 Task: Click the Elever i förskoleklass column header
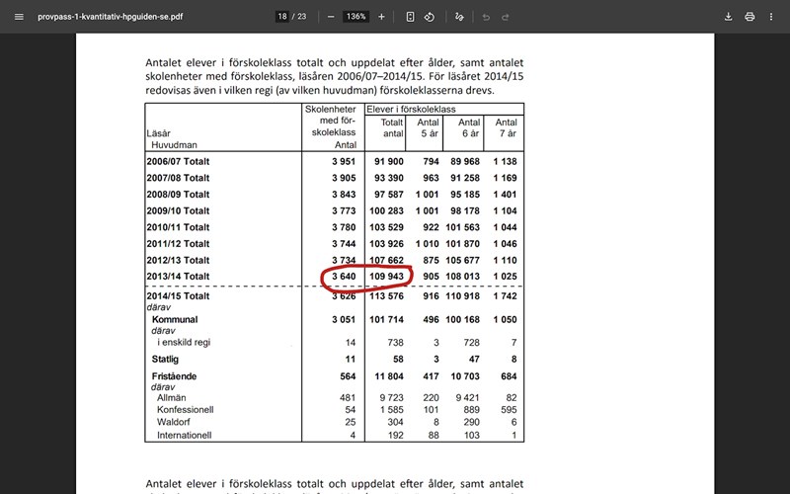[411, 109]
